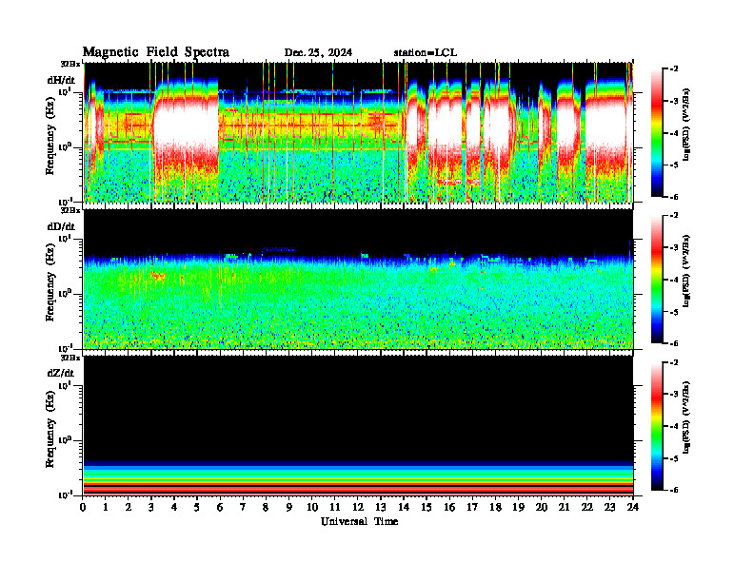This screenshot has height=582, width=754.
Task: Click the dH/dt spectrogram plot area
Action: tap(358, 132)
